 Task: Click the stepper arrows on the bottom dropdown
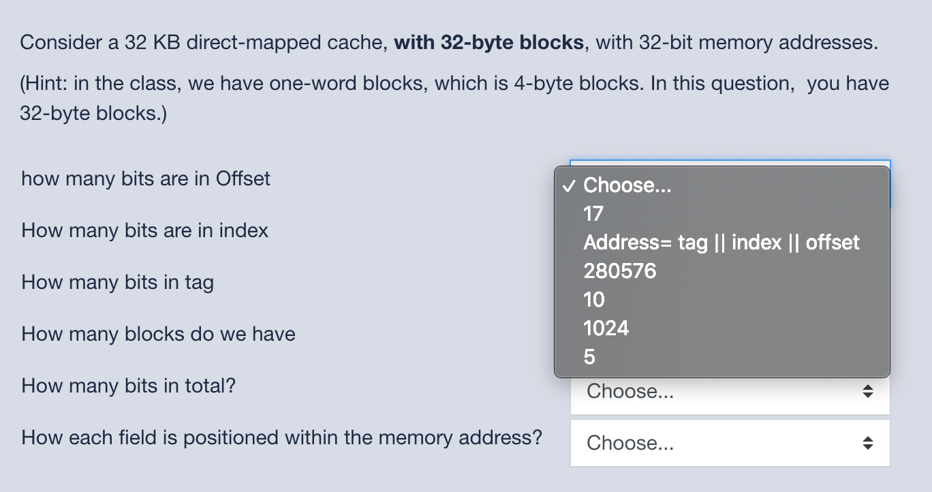click(x=869, y=442)
